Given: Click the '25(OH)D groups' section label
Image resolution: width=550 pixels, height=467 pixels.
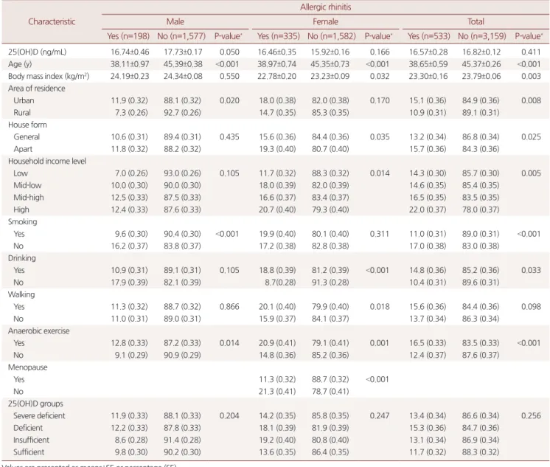Looking at the screenshot, I should 35,404.
